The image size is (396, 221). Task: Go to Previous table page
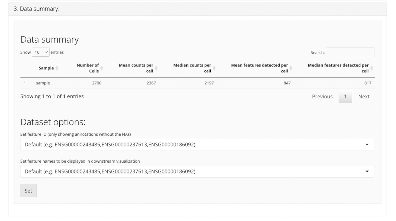coord(322,96)
